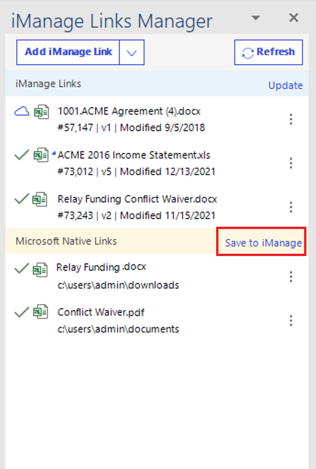Open more options for 1001.ACME Agreement (4).docx
The image size is (316, 469).
coord(291,119)
